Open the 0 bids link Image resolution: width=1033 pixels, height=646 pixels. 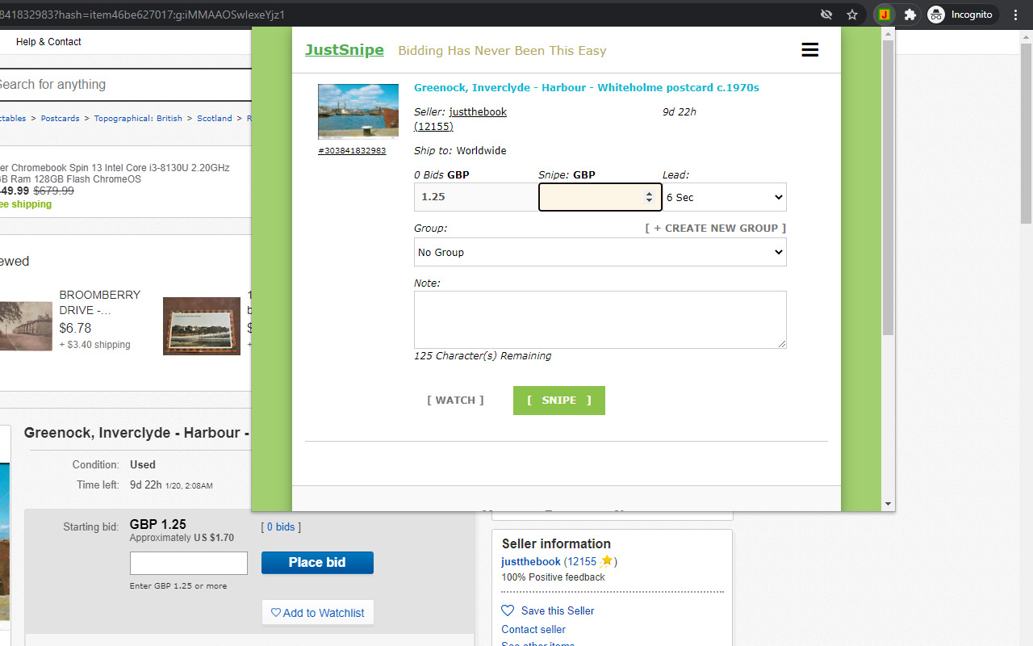coord(281,526)
